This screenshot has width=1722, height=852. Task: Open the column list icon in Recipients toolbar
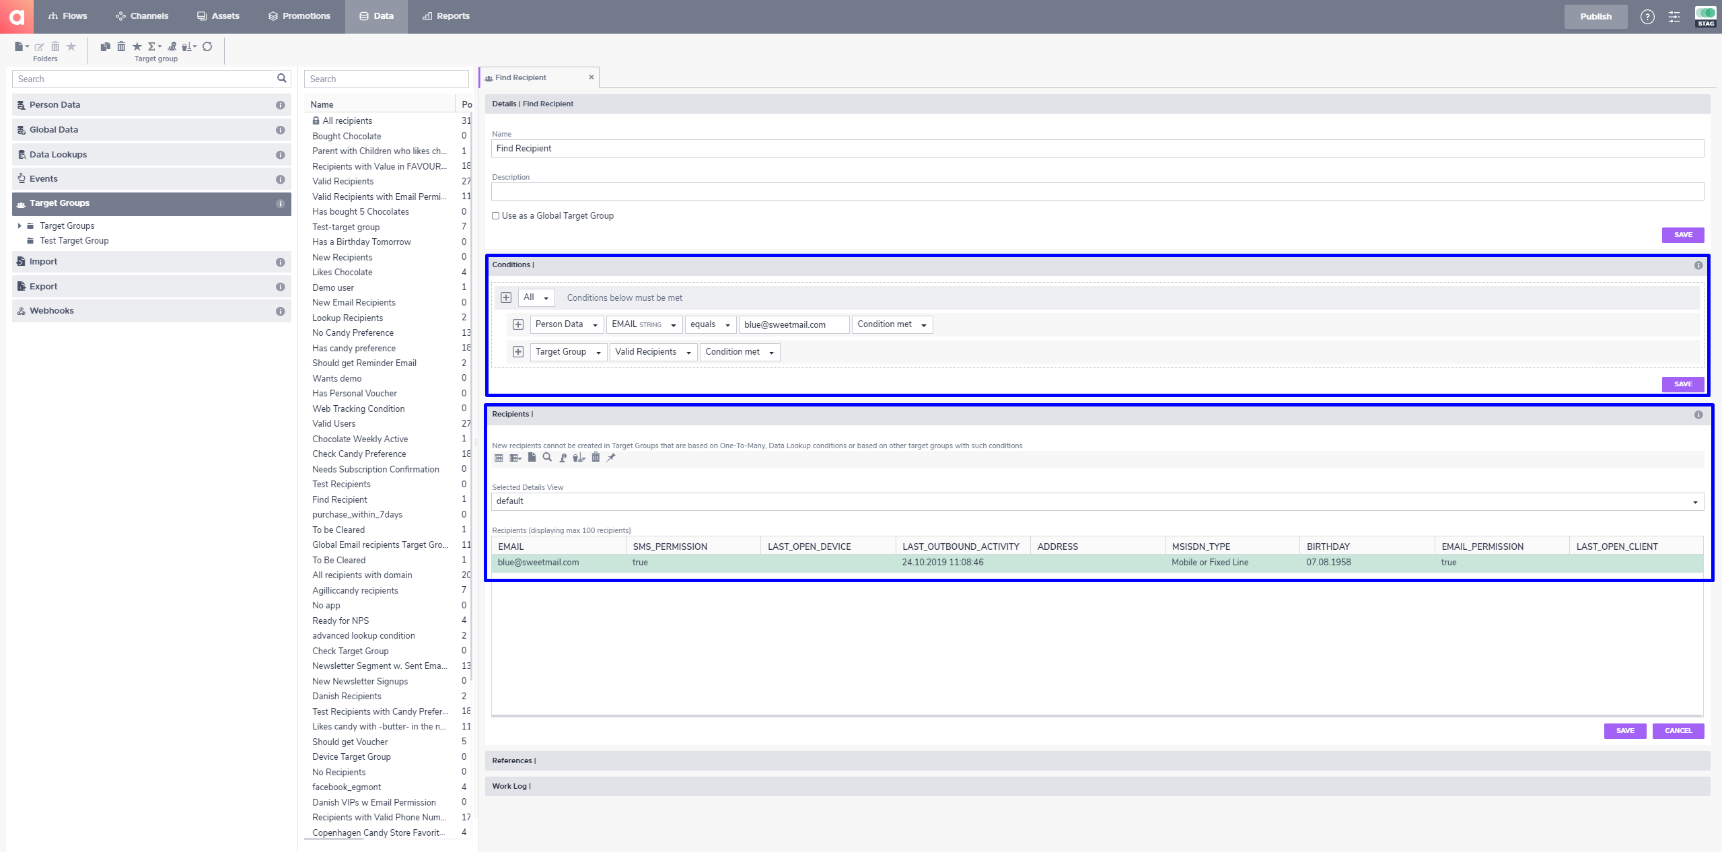pos(515,458)
